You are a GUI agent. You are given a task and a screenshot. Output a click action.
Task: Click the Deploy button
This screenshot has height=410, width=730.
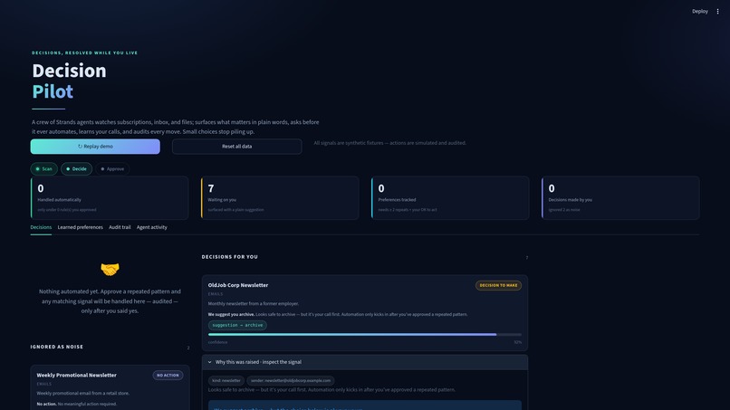(x=700, y=11)
